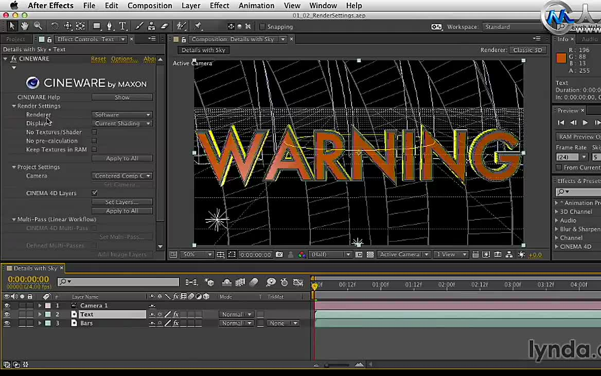
Task: Click the orange color swatch in Info panel
Action: coord(561,59)
